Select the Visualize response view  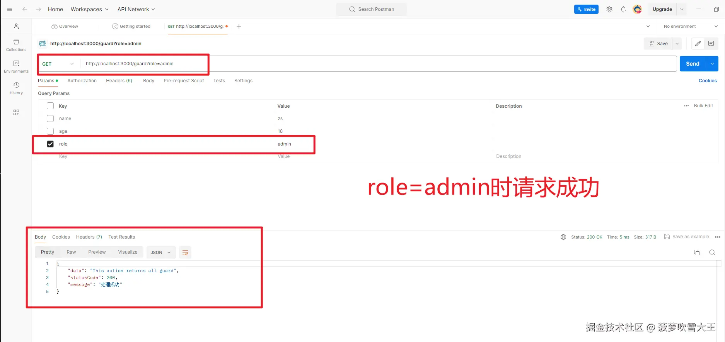[x=128, y=252]
